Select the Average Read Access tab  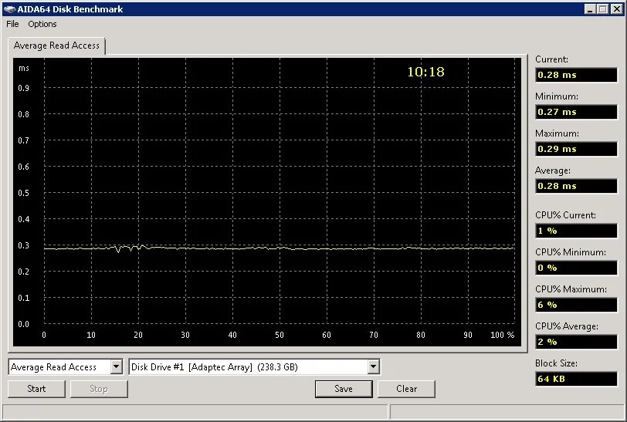(56, 46)
